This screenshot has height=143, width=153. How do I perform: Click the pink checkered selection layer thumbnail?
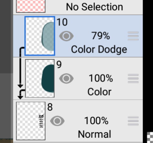[x=31, y=6]
